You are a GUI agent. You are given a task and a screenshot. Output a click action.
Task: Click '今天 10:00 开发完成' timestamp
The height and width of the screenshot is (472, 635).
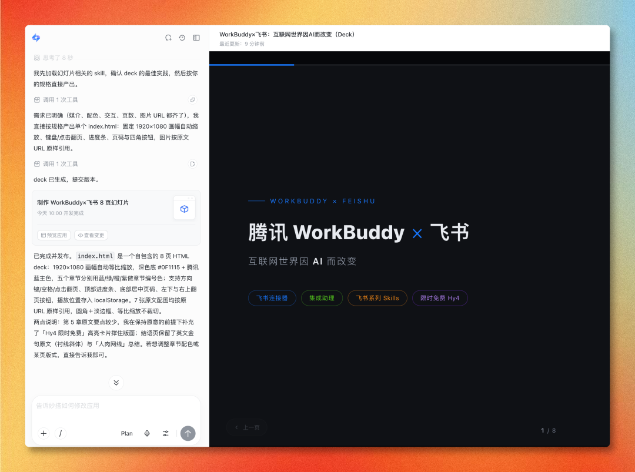click(61, 213)
